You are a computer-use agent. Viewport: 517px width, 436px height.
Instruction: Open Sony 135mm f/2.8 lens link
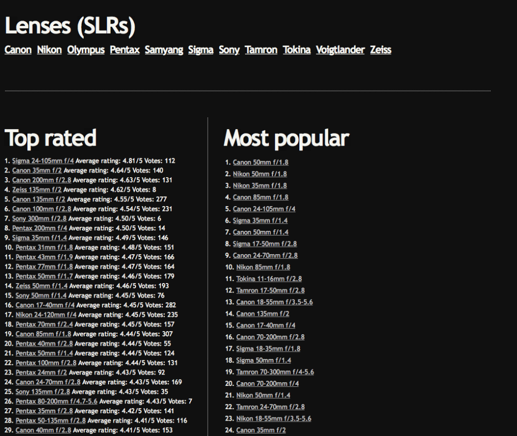coord(42,392)
